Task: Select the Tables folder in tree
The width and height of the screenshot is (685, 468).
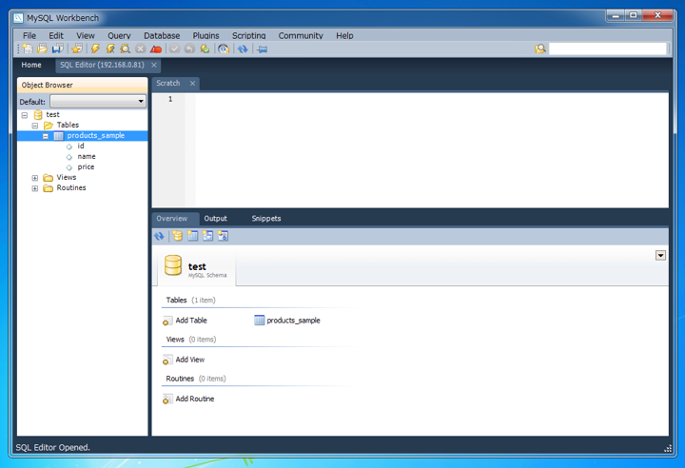Action: pyautogui.click(x=68, y=125)
